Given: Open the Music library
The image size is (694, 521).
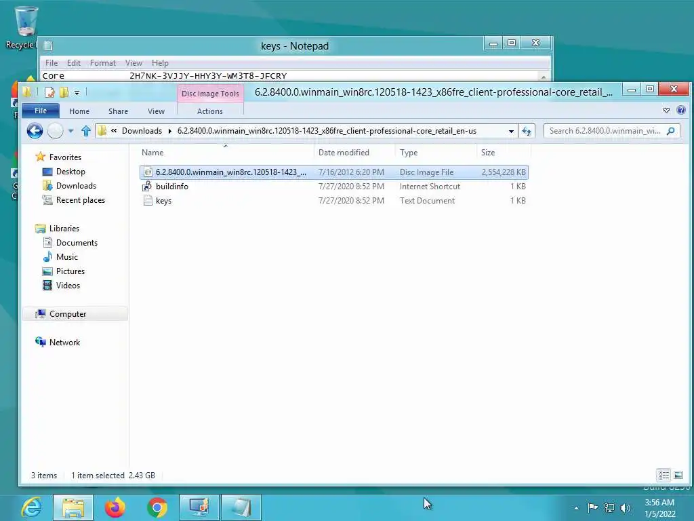Looking at the screenshot, I should (67, 257).
